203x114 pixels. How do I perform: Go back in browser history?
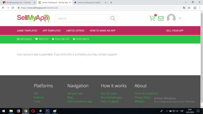3,8
